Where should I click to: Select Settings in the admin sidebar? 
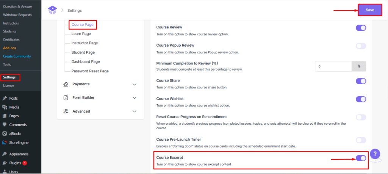pos(9,77)
